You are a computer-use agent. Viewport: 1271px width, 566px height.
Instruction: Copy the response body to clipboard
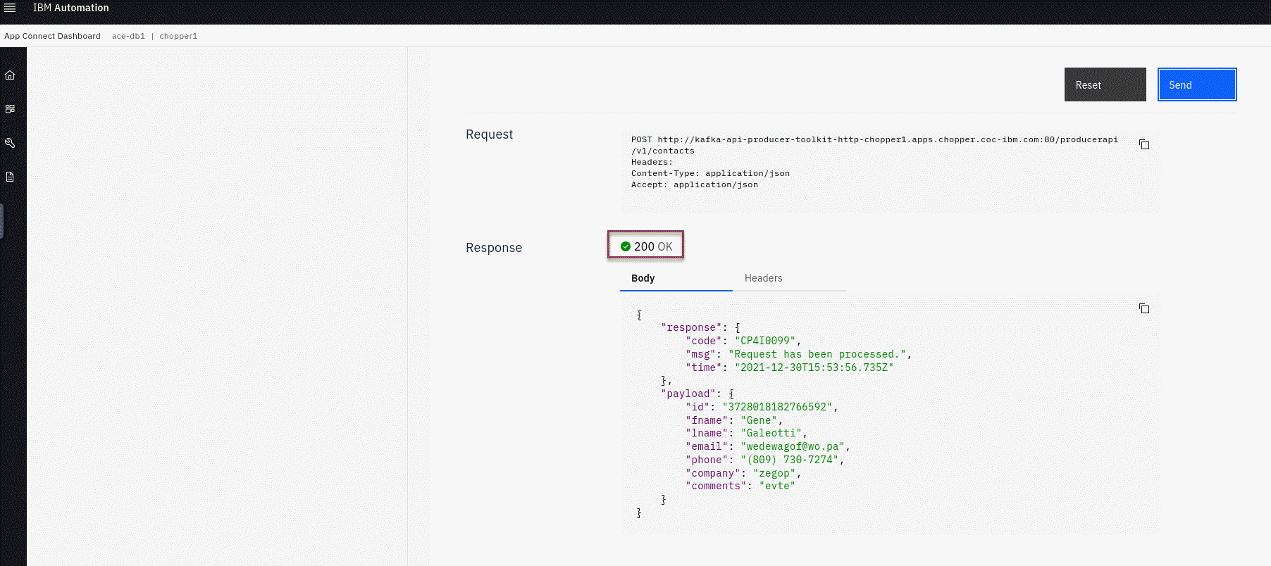click(1144, 308)
